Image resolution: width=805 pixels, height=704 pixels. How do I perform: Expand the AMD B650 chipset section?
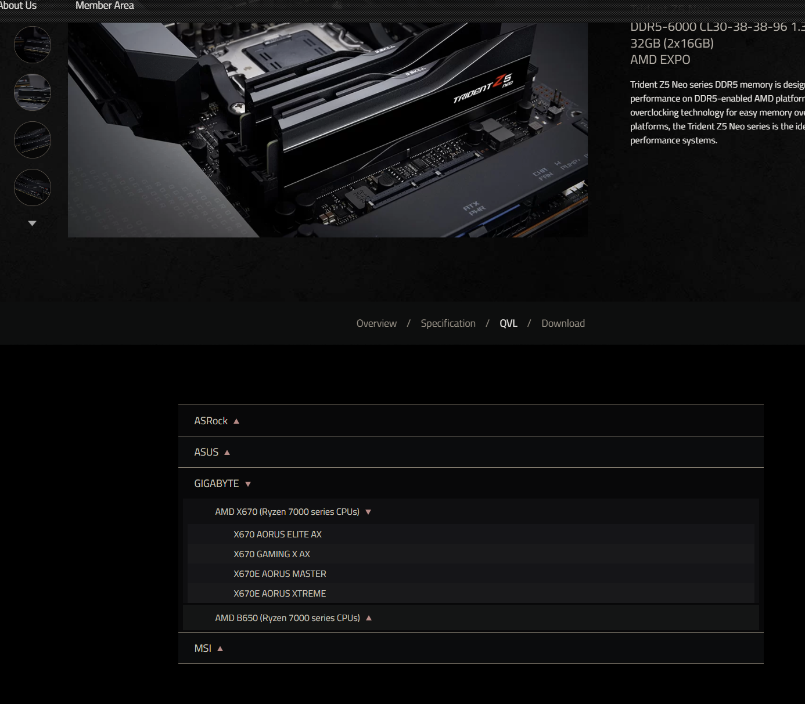pos(470,618)
